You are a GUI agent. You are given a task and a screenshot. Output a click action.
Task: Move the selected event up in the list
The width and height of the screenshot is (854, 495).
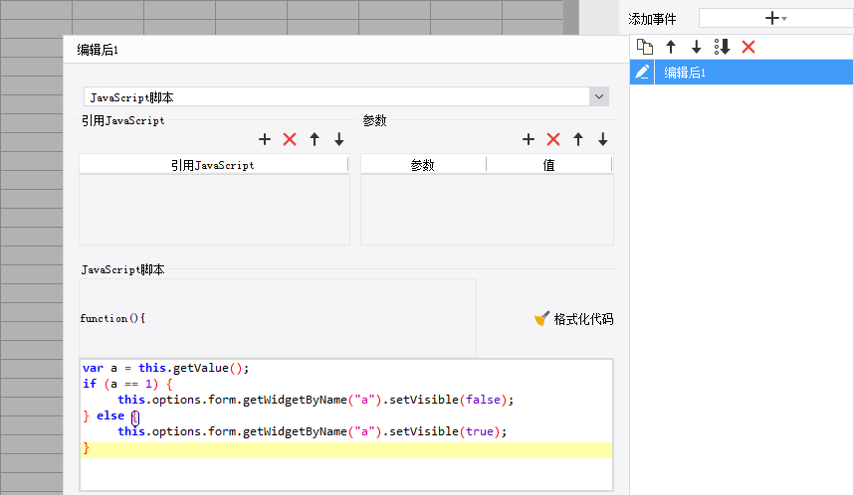(x=671, y=47)
